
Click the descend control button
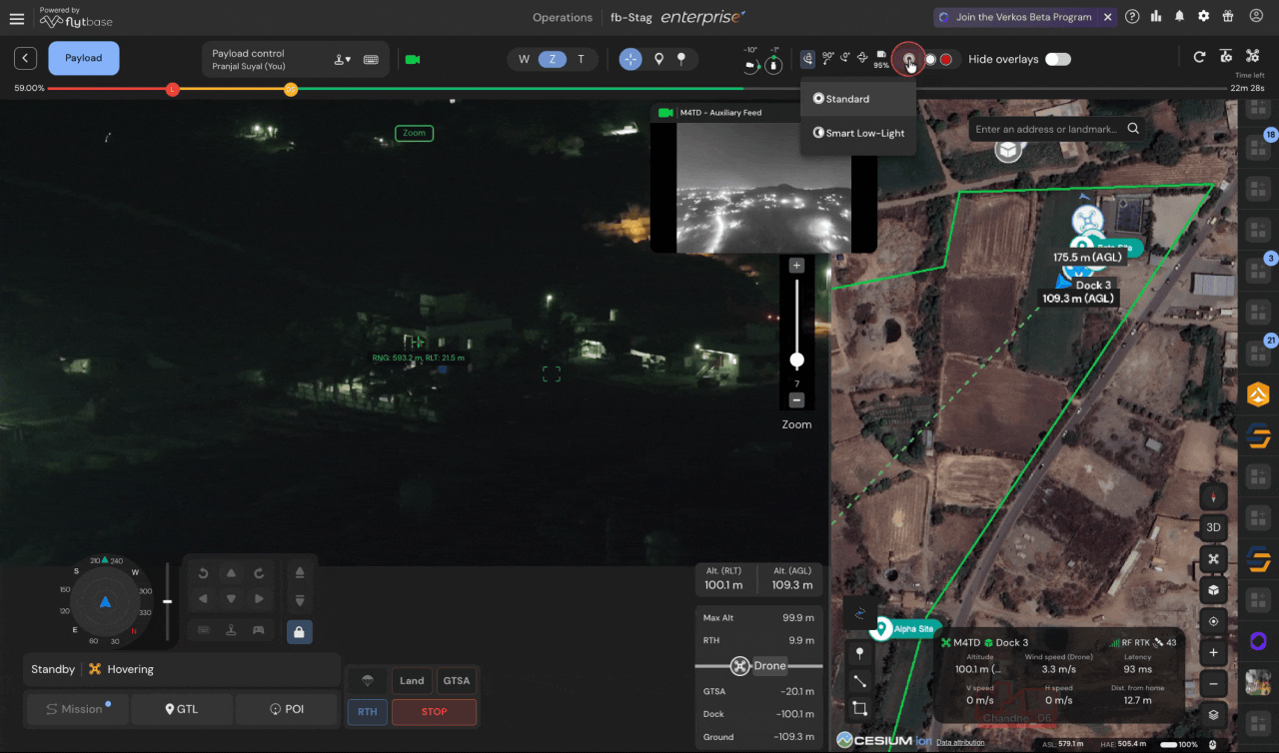pyautogui.click(x=300, y=599)
